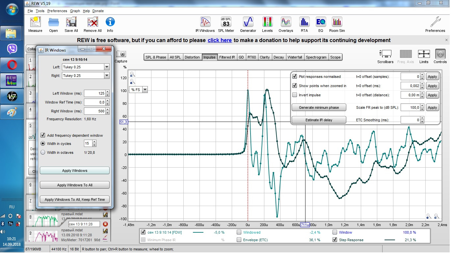Follow the click here donation link
The image size is (451, 256).
(220, 40)
